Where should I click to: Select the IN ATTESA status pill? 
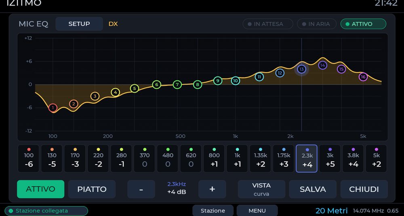(268, 24)
